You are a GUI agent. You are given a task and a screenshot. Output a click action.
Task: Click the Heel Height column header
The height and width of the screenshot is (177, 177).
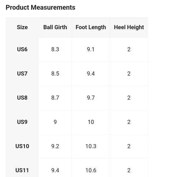pyautogui.click(x=129, y=27)
